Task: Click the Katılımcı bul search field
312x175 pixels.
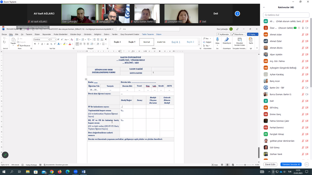Action: pyautogui.click(x=286, y=15)
